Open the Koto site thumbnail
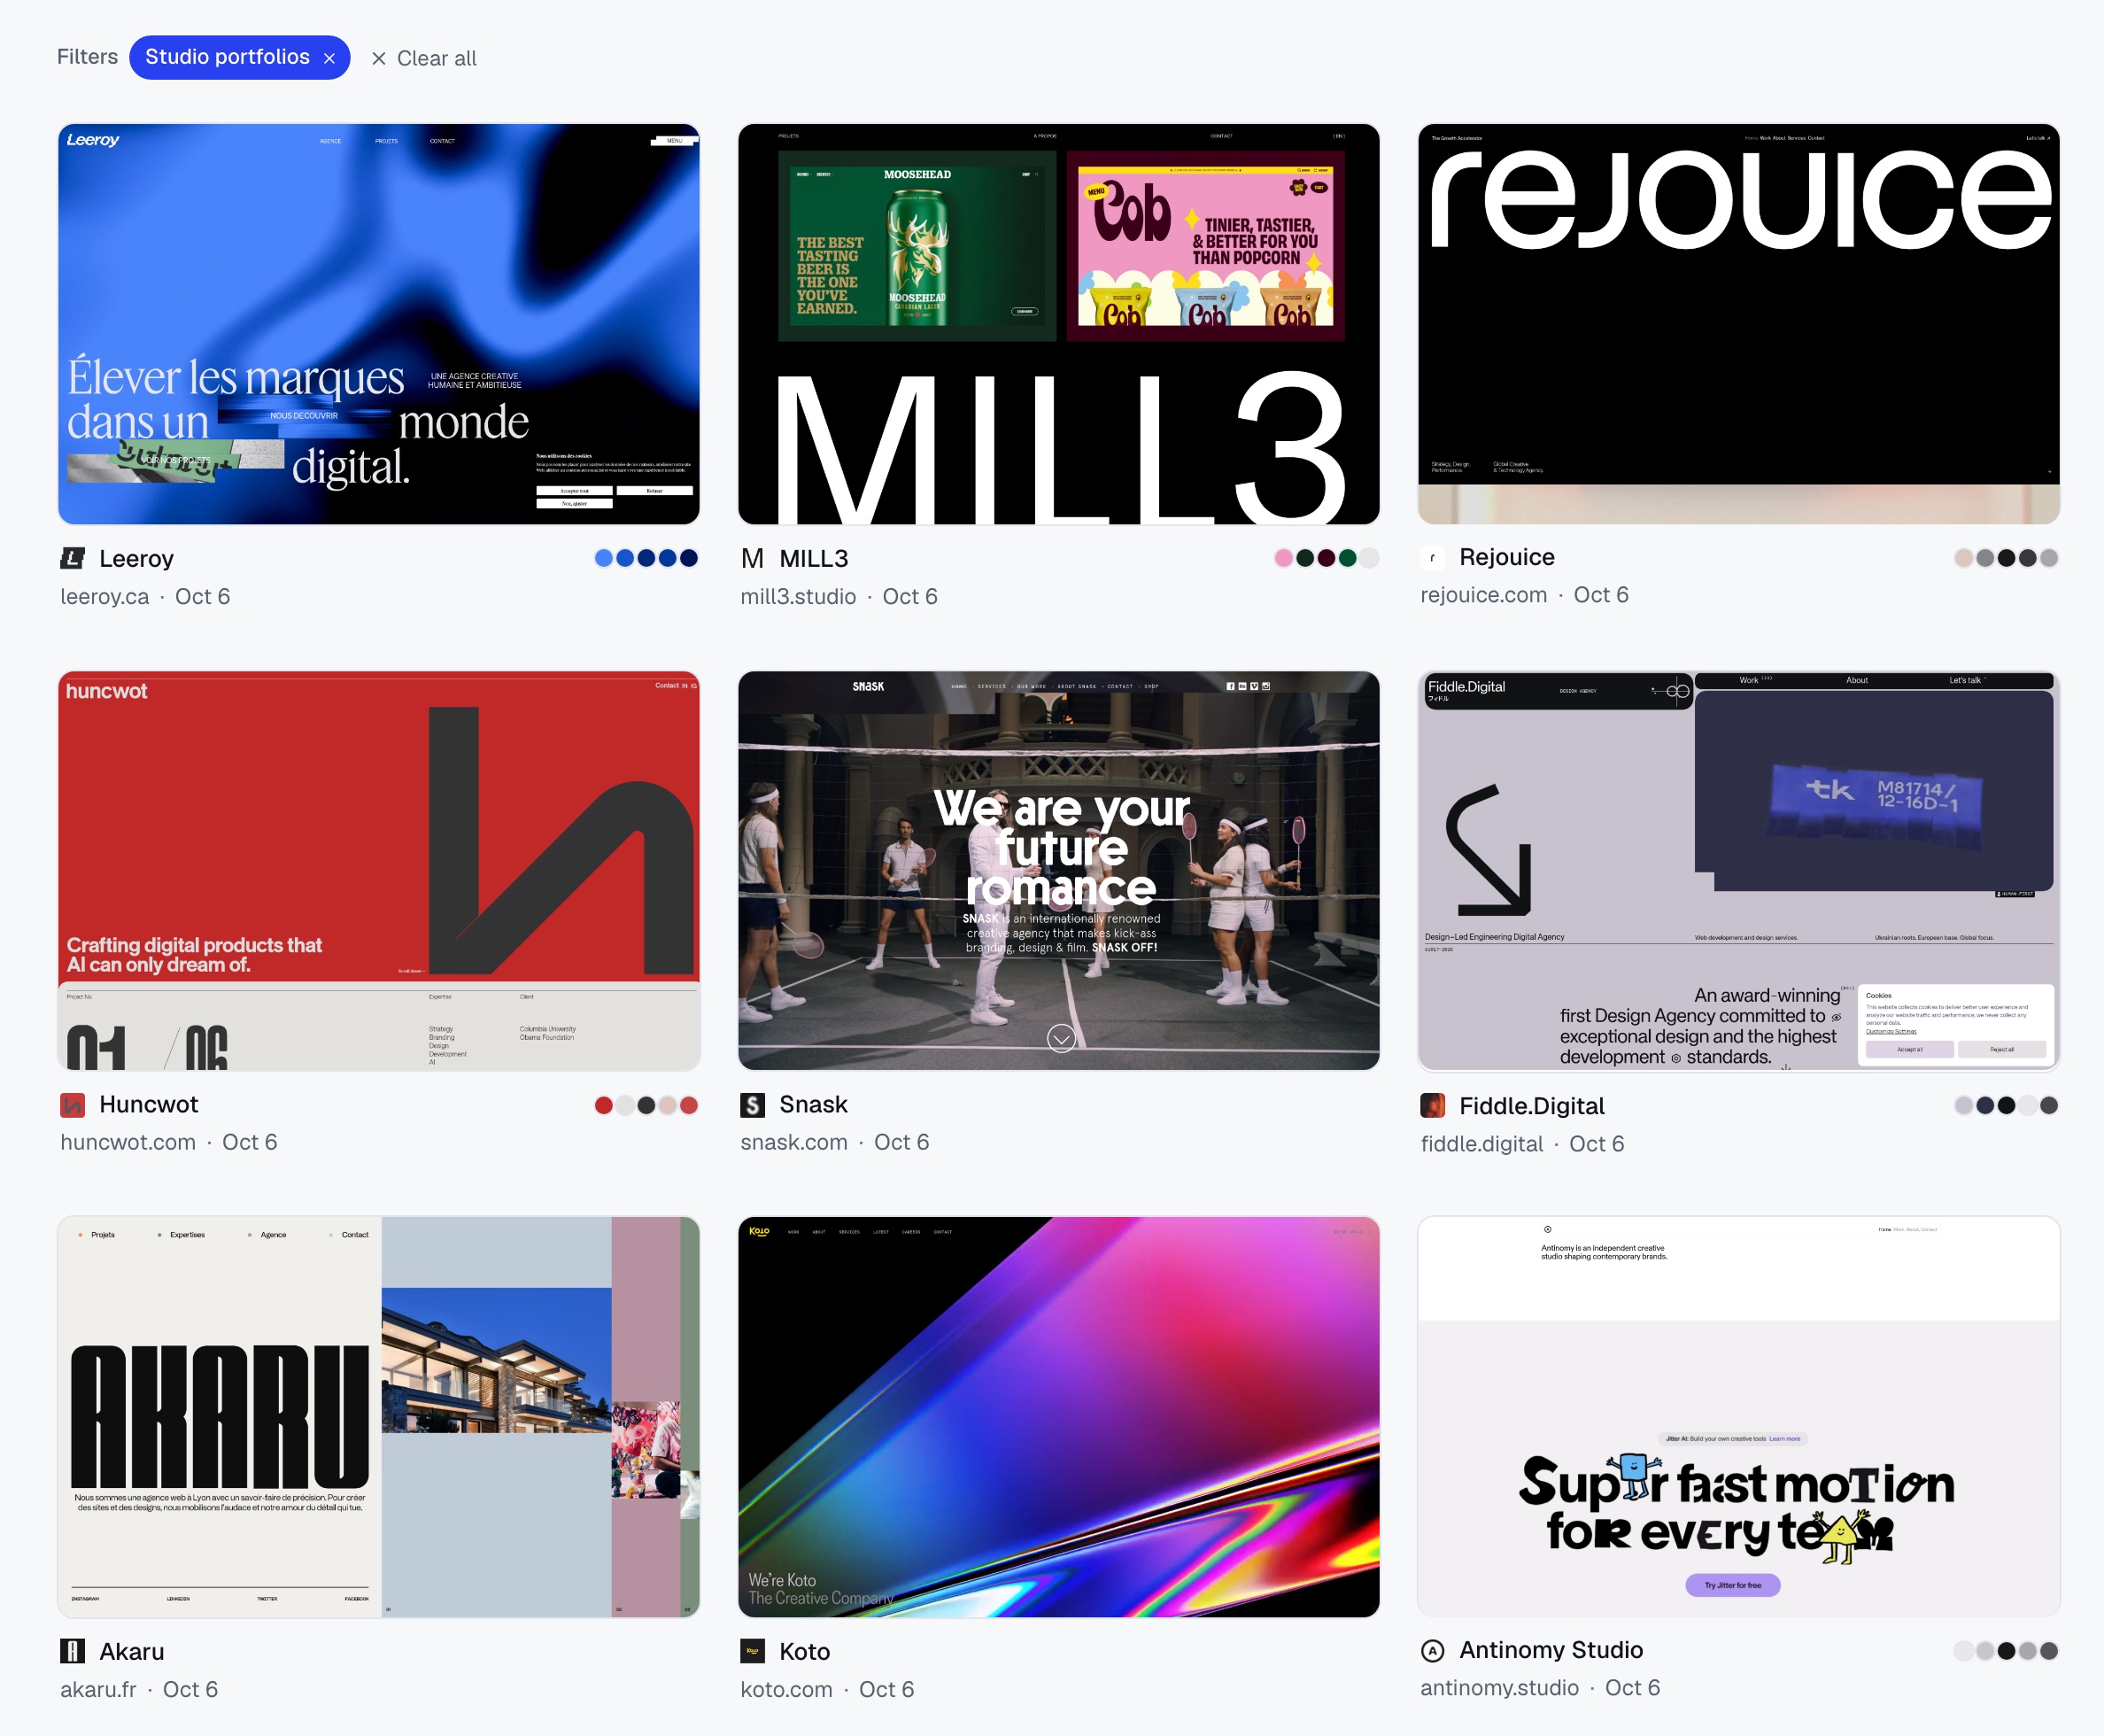 [1058, 1416]
